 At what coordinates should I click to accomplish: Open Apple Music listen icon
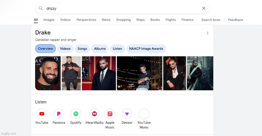click(110, 114)
